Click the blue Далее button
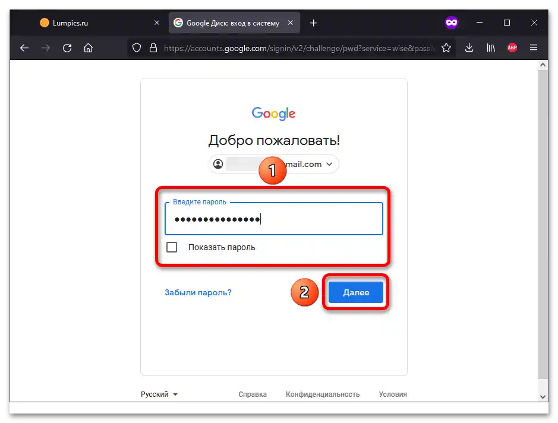Screen dimensions: 558x423 coord(356,292)
